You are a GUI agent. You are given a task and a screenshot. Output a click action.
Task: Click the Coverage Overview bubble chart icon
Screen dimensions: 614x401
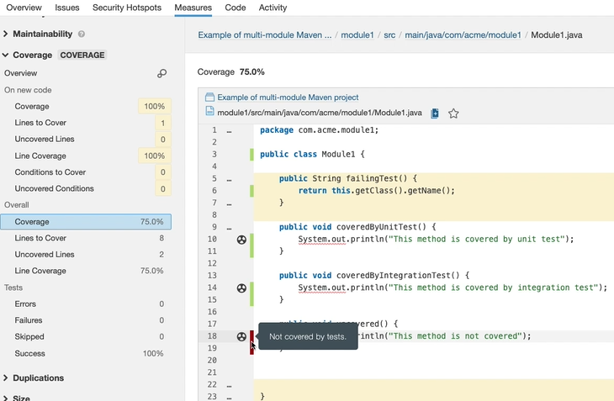tap(161, 73)
